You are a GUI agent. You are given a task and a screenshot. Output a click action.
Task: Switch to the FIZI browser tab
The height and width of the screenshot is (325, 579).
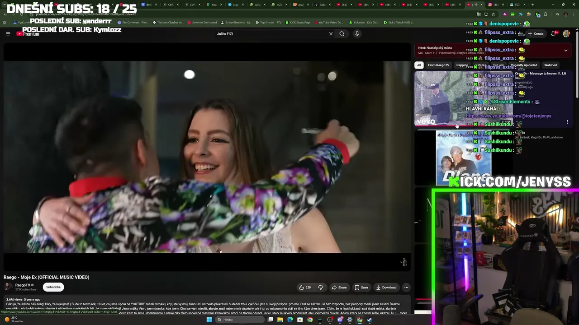518,5
